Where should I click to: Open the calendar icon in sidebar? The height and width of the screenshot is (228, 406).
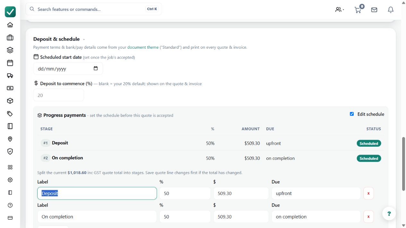coord(10,63)
